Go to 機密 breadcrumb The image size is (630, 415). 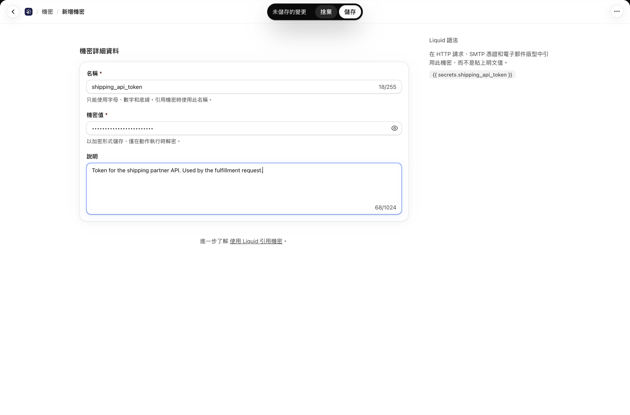pyautogui.click(x=47, y=12)
